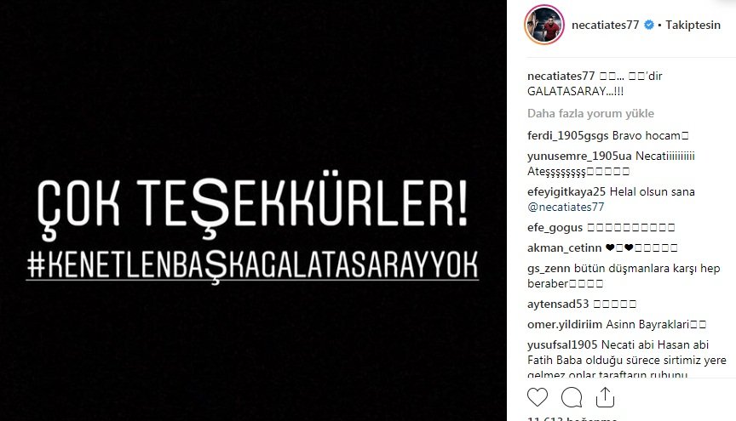
Task: Click the @necatiates77 mention link
Action: coord(566,208)
